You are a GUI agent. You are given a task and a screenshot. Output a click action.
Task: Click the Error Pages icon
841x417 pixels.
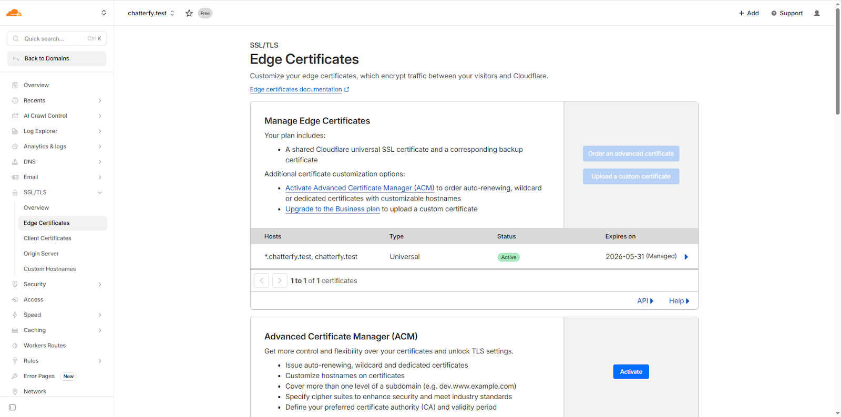pos(15,376)
